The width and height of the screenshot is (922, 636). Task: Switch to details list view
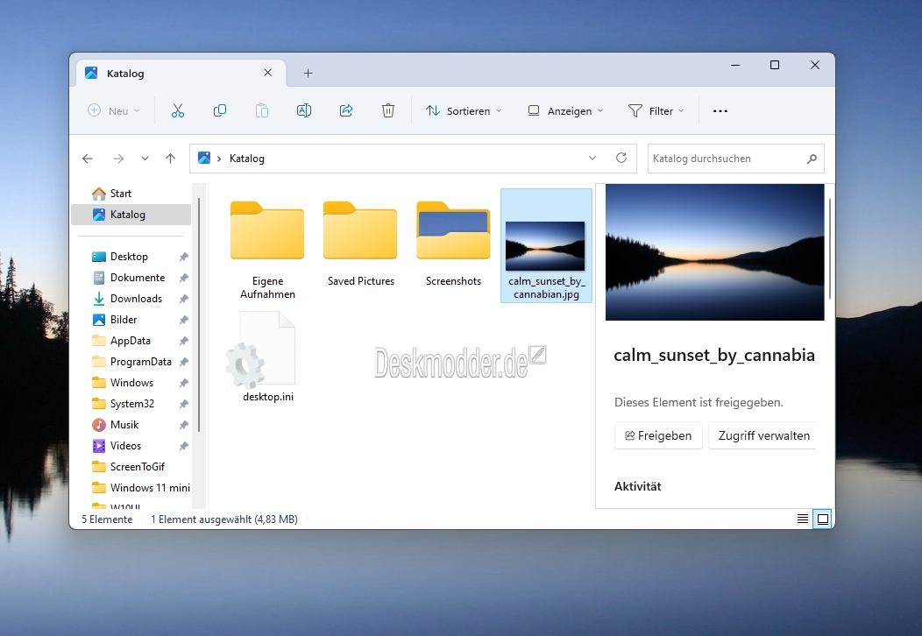tap(803, 519)
